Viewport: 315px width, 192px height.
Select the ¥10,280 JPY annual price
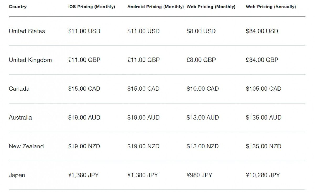coord(263,175)
